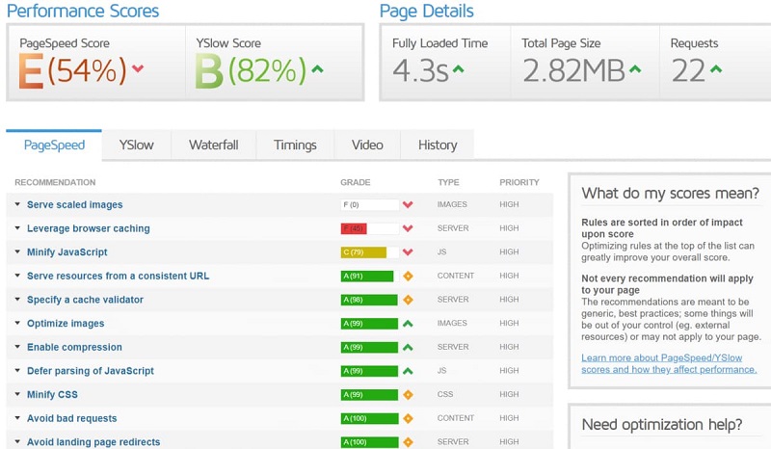Expand the Enable compression disclosure triangle
The height and width of the screenshot is (449, 771).
(x=17, y=346)
